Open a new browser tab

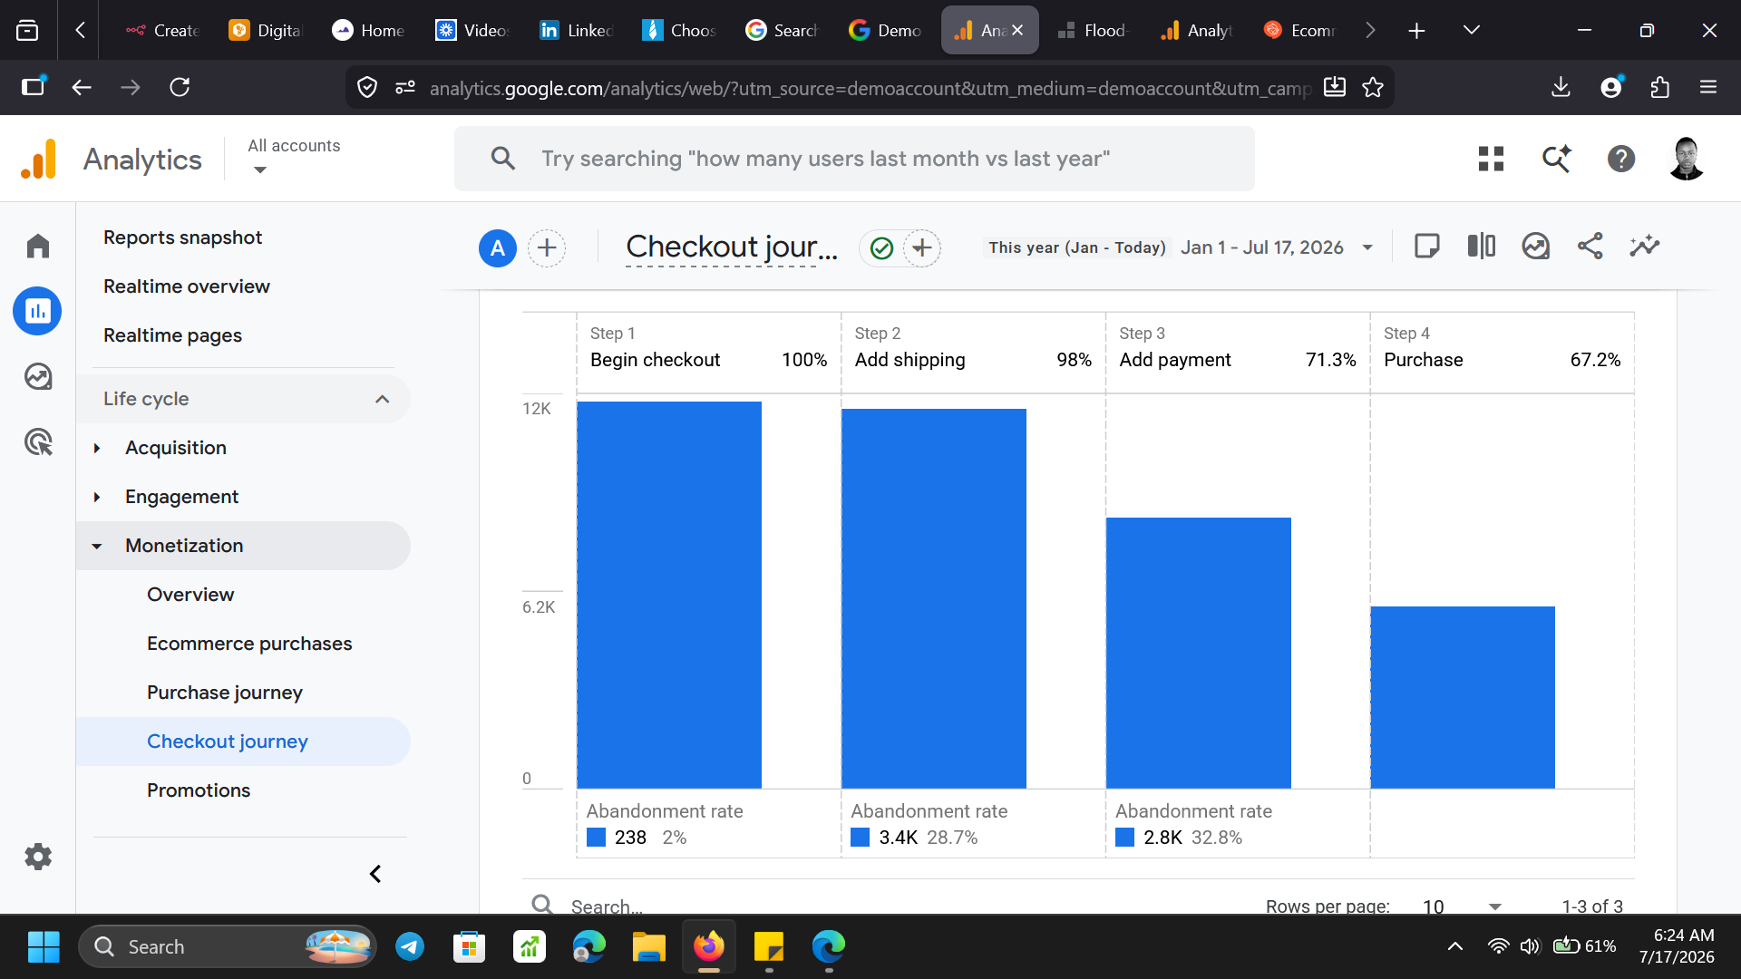click(x=1416, y=30)
